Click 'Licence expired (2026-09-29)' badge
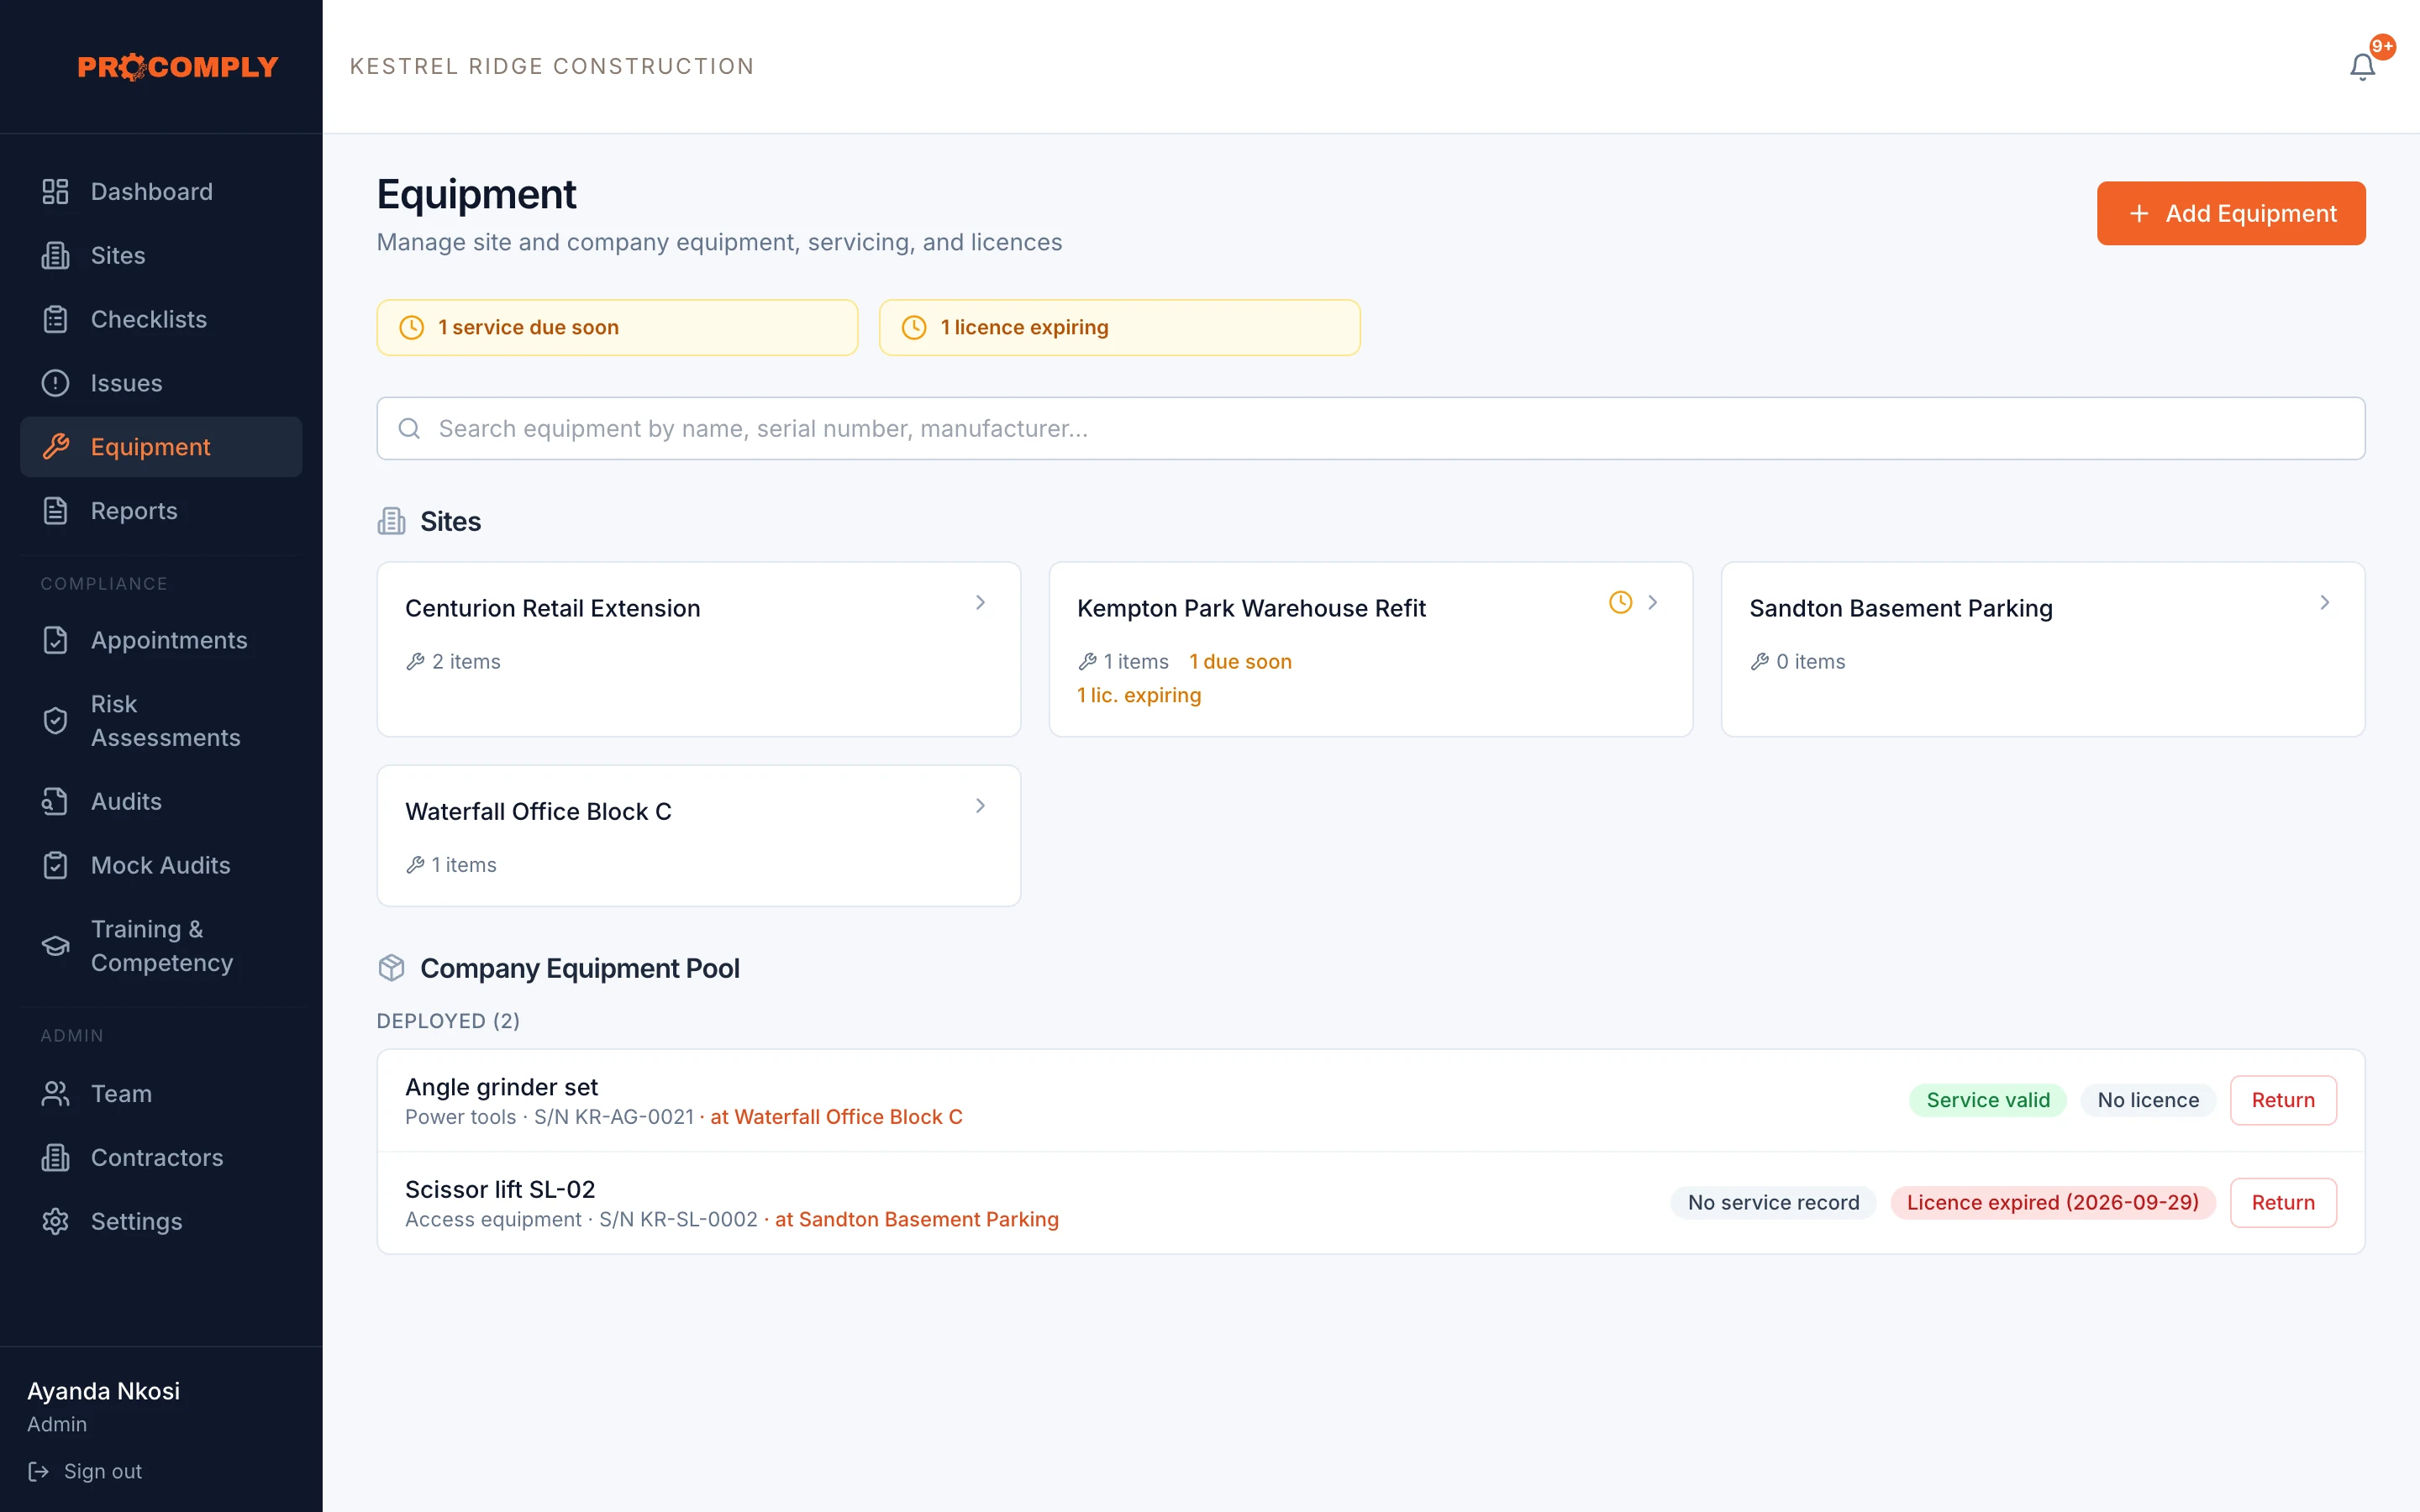 (2052, 1202)
